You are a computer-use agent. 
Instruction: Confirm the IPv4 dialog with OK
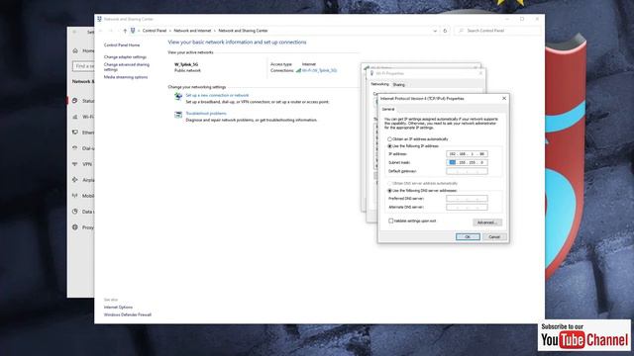tap(468, 237)
